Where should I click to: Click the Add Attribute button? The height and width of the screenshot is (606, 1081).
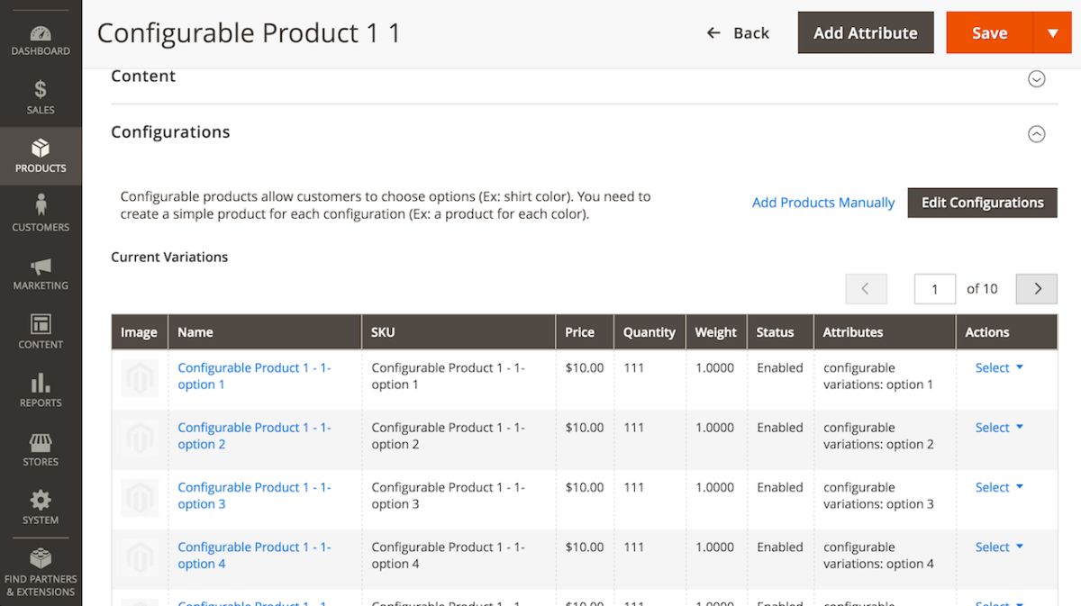865,33
